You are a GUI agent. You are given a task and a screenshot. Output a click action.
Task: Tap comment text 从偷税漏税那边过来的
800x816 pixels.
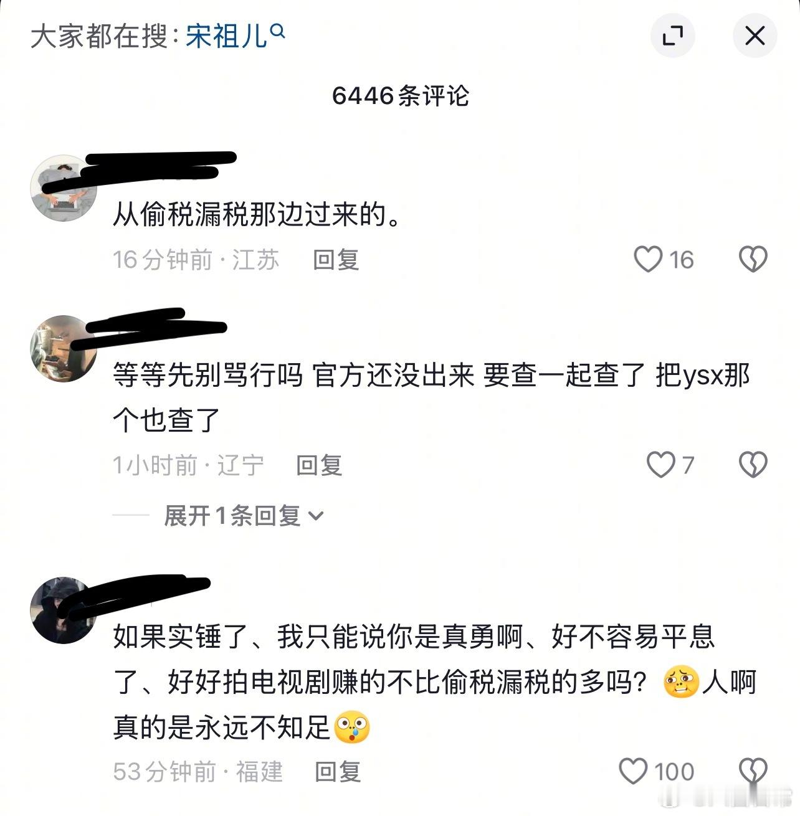(257, 216)
